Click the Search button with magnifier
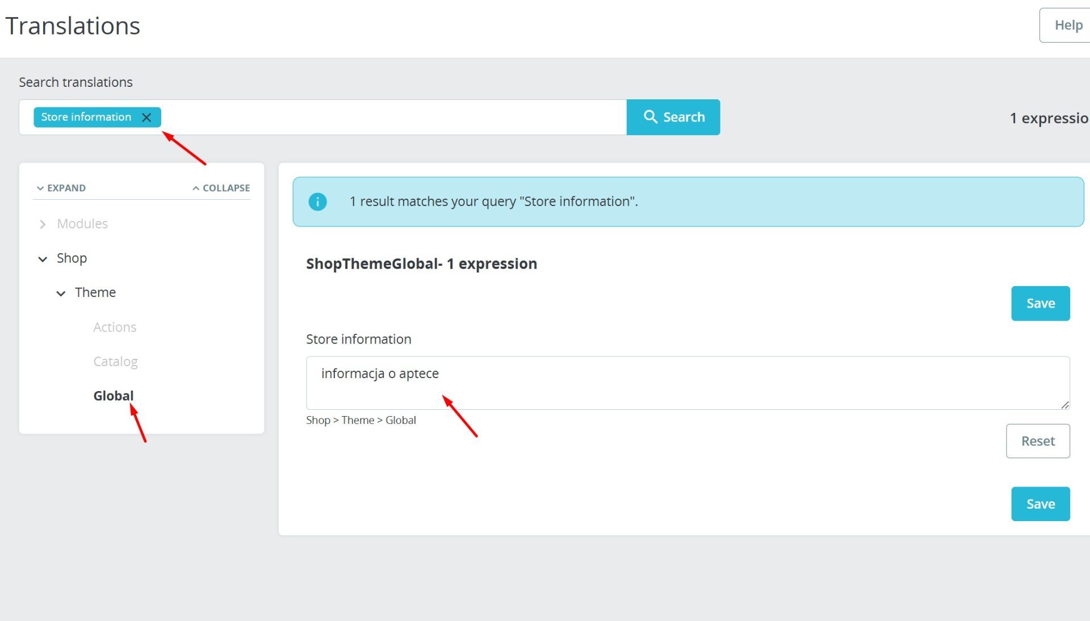 [673, 118]
